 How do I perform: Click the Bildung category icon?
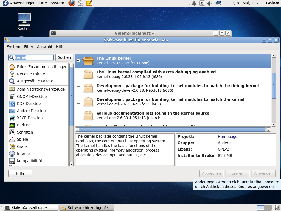click(x=12, y=125)
